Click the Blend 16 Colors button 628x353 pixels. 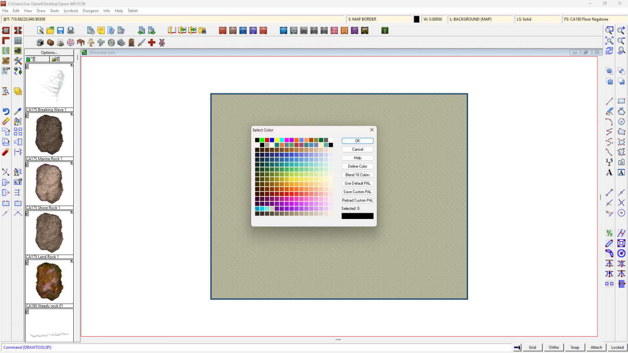click(358, 175)
